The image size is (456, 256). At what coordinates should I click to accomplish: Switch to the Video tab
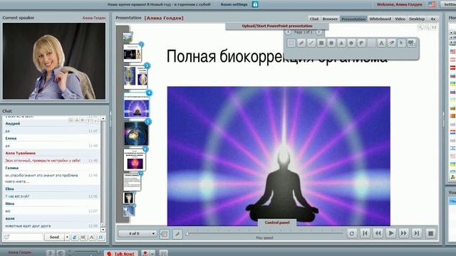pos(400,19)
